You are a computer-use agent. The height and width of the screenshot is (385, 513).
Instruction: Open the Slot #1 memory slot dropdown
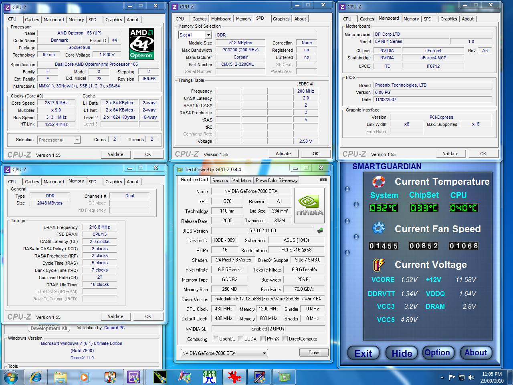(x=208, y=35)
